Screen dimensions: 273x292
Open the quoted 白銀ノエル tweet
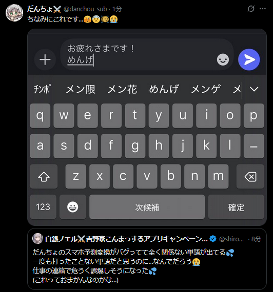(147, 259)
